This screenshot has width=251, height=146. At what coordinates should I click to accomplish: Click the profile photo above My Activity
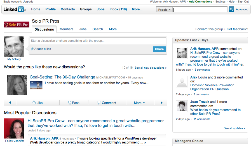(x=14, y=47)
